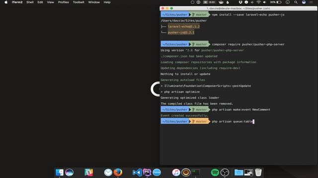This screenshot has width=318, height=178.
Task: Open the Shell menu
Action: pos(30,2)
